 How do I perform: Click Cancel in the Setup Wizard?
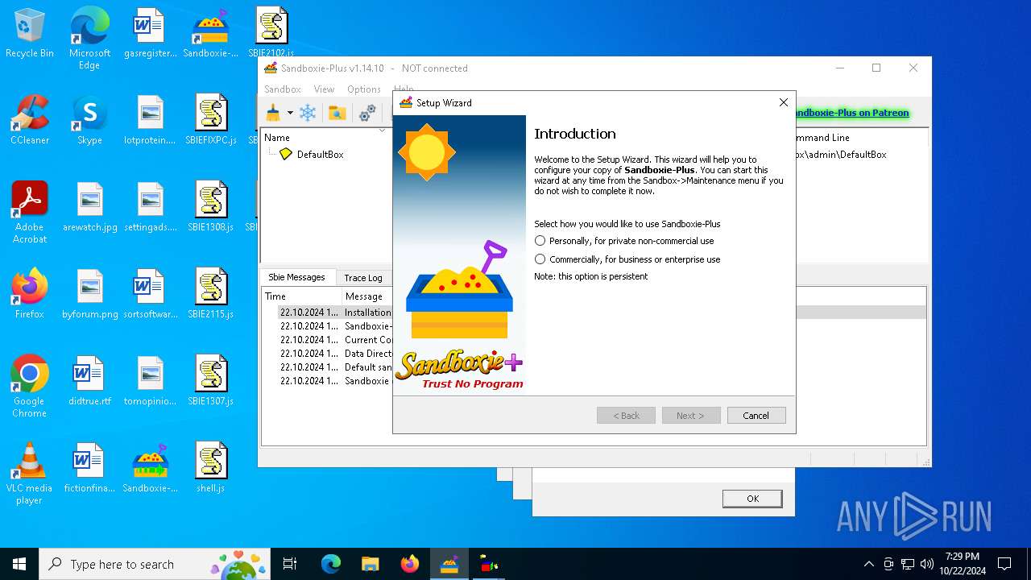coord(756,416)
